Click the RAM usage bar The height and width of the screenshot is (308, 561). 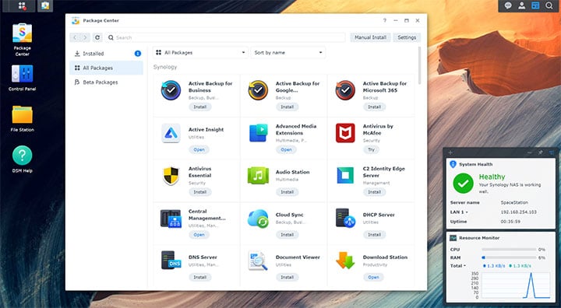509,257
